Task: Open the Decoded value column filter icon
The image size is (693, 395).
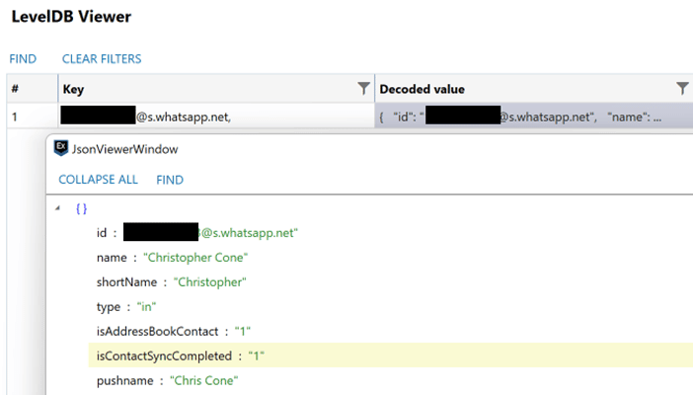Action: [682, 89]
